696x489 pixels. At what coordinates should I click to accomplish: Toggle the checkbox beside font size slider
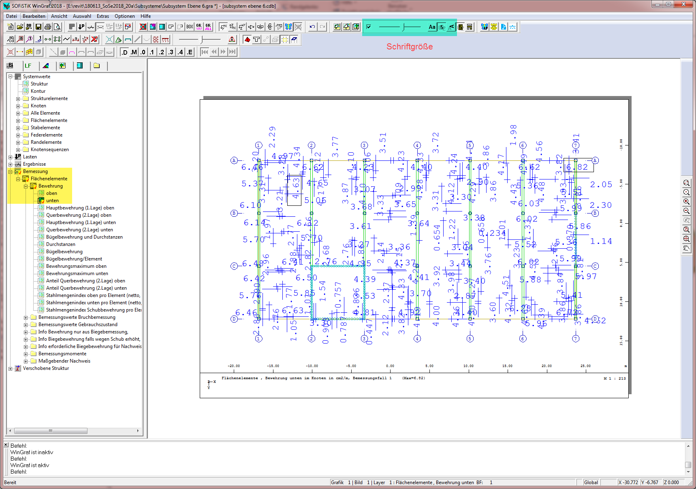pyautogui.click(x=369, y=27)
